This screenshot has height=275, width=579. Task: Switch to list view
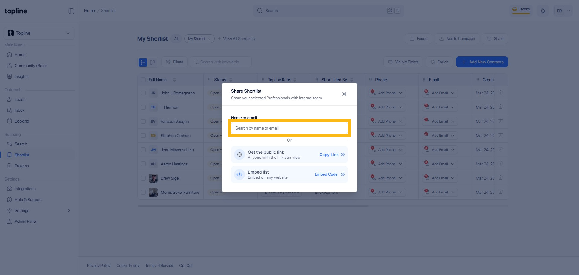[143, 62]
